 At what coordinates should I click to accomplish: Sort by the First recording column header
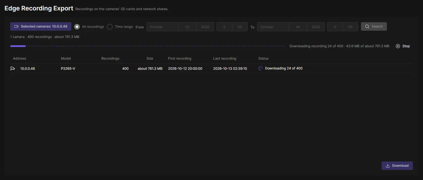tap(180, 58)
